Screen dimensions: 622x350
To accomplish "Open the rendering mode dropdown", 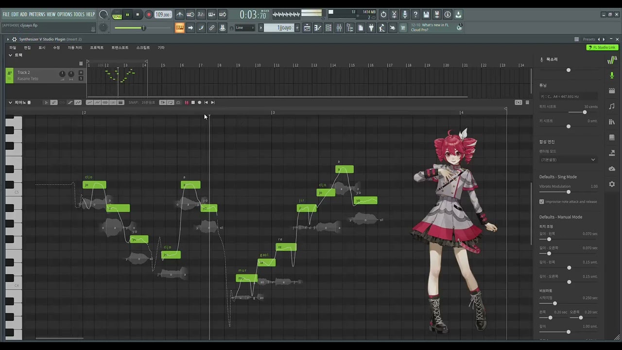I will point(568,159).
